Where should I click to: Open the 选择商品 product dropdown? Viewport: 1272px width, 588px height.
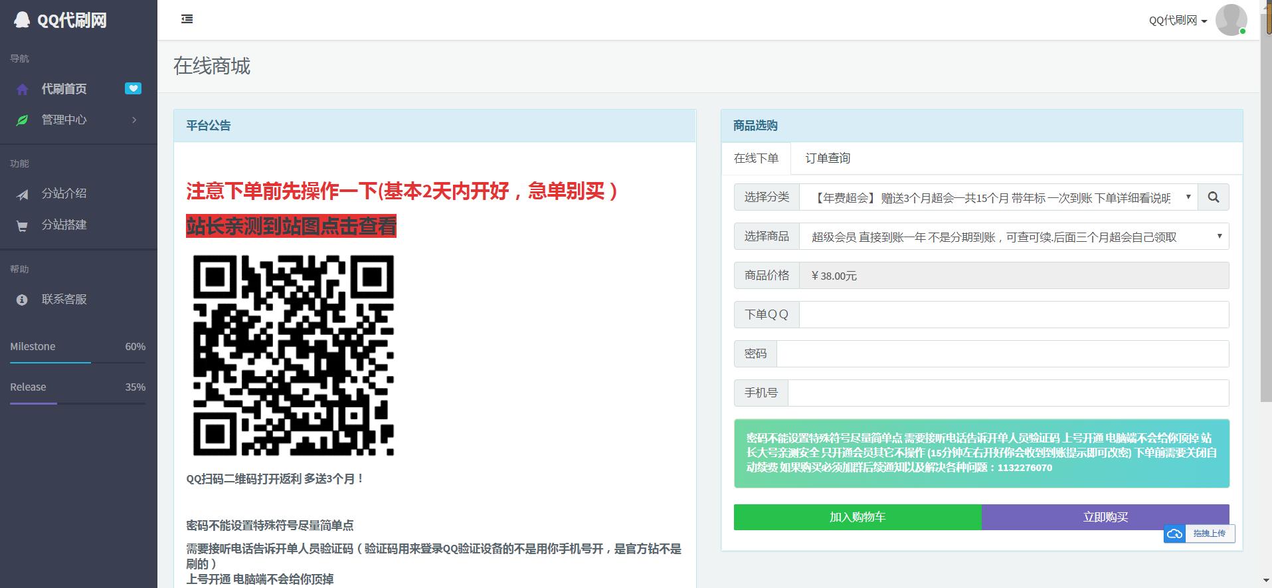click(1014, 237)
